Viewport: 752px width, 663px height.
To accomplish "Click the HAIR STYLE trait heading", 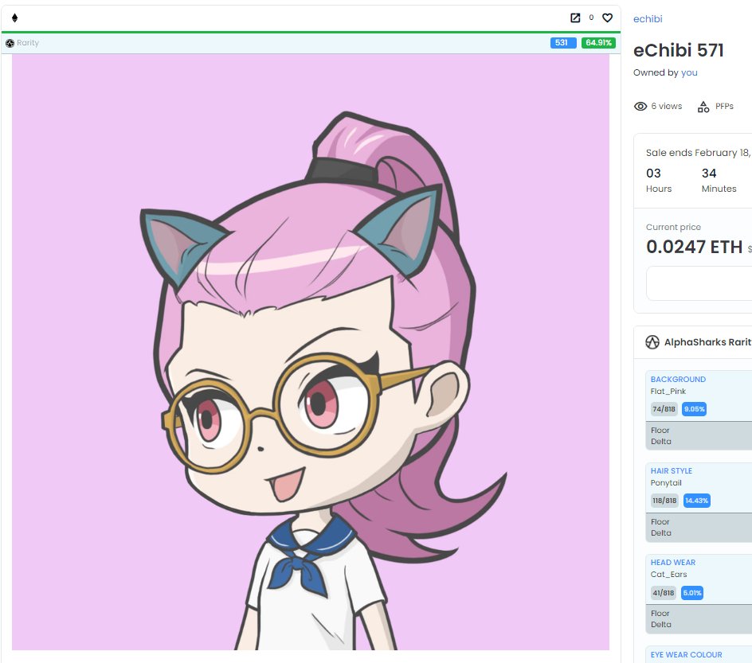I will (671, 470).
